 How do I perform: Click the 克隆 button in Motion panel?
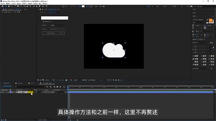[195, 59]
